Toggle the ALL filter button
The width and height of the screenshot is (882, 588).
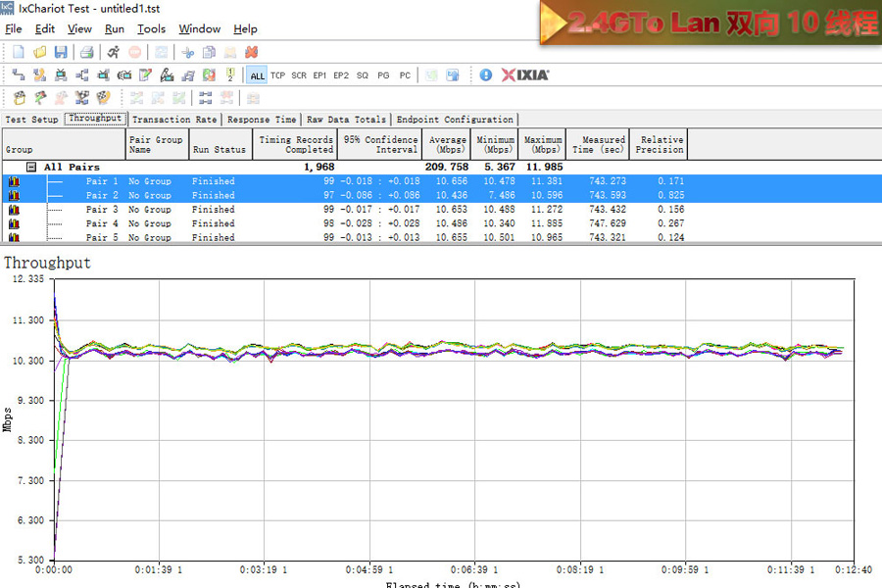coord(257,75)
